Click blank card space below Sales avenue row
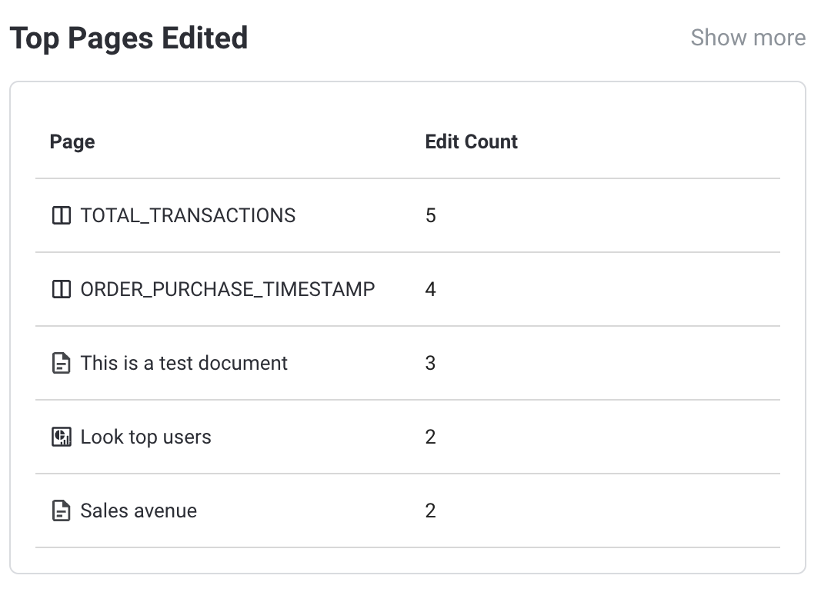The width and height of the screenshot is (831, 592). point(408,560)
